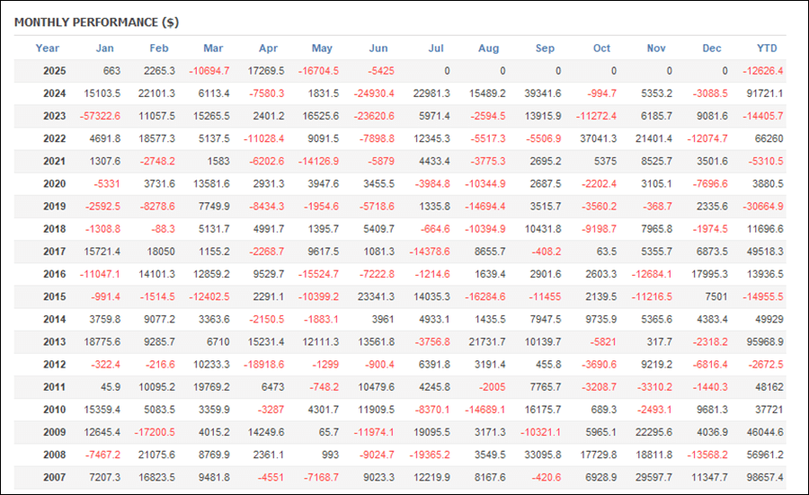Image resolution: width=809 pixels, height=495 pixels.
Task: Click the 2023 January value -57322.6
Action: point(100,116)
